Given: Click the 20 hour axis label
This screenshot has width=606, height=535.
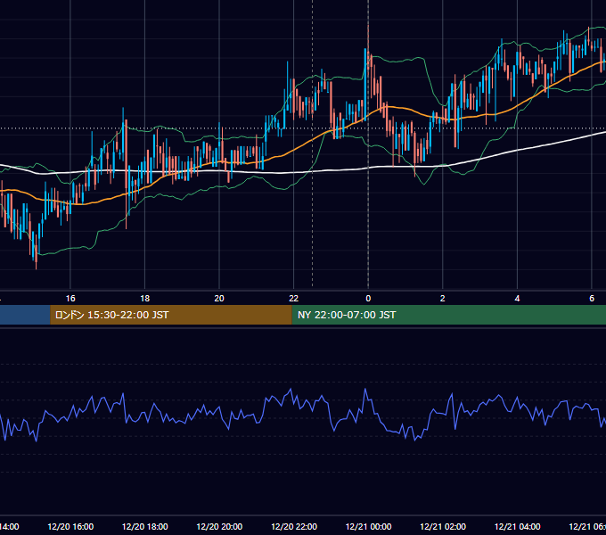Looking at the screenshot, I should click(x=219, y=299).
